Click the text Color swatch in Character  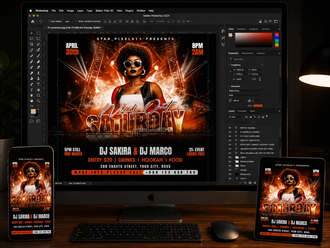pos(258,106)
